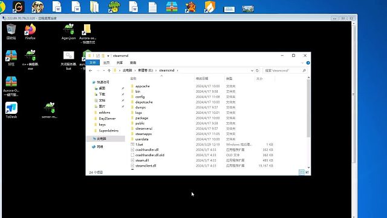Click Back arrow in steamcmd Explorer window
The height and width of the screenshot is (218, 387).
click(x=91, y=70)
